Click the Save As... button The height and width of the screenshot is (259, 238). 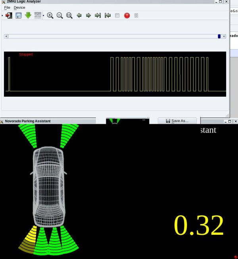[177, 121]
